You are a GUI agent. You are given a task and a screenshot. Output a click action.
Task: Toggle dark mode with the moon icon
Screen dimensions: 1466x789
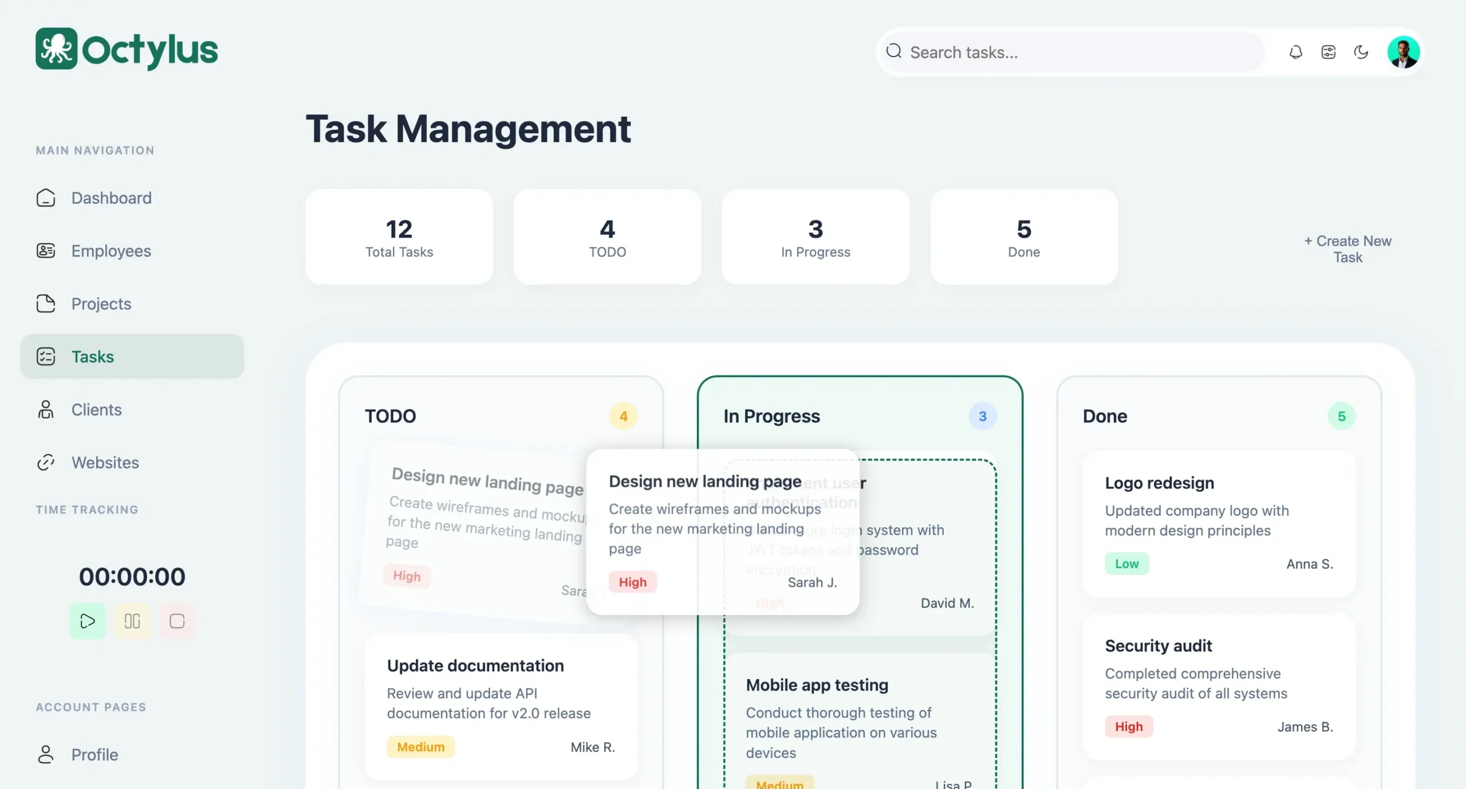(x=1361, y=52)
